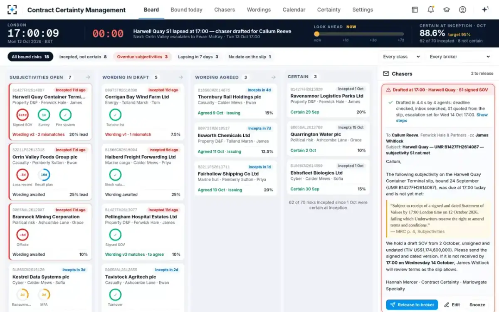Viewport: 499px width, 312px height.
Task: Open the Chasers tab in top navigation
Action: (225, 10)
